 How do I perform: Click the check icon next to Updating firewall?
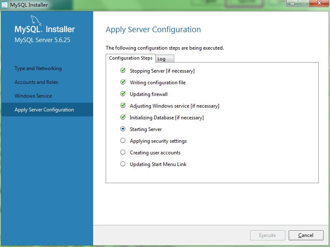click(x=123, y=93)
